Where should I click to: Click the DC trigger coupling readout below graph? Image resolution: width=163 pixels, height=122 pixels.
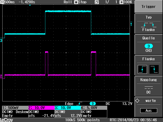pos(108,104)
